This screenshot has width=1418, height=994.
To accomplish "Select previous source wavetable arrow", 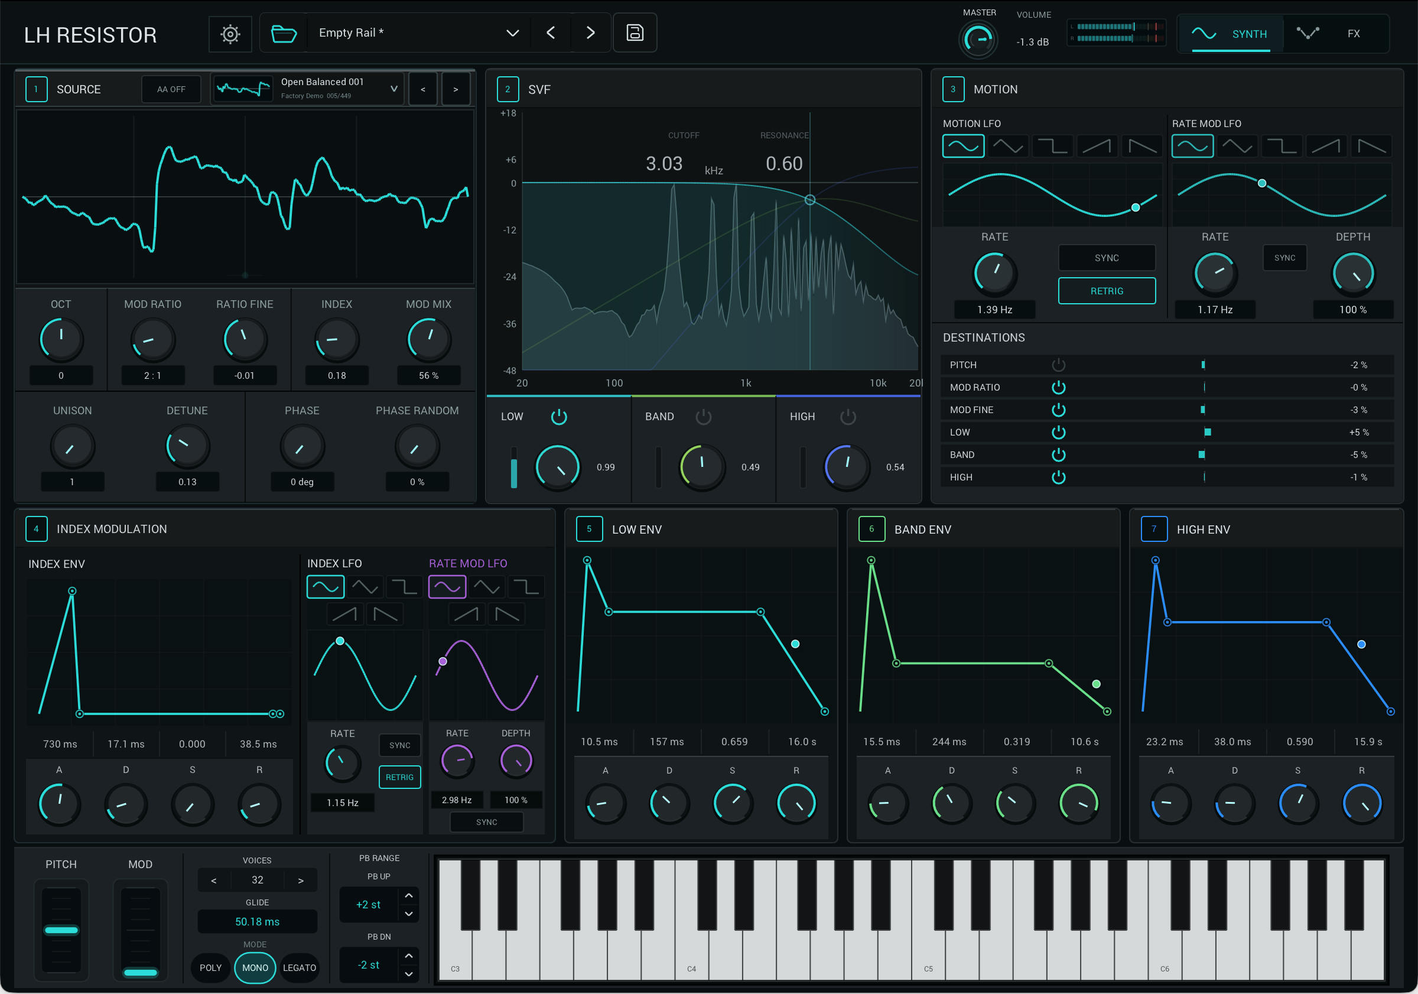I will tap(423, 89).
